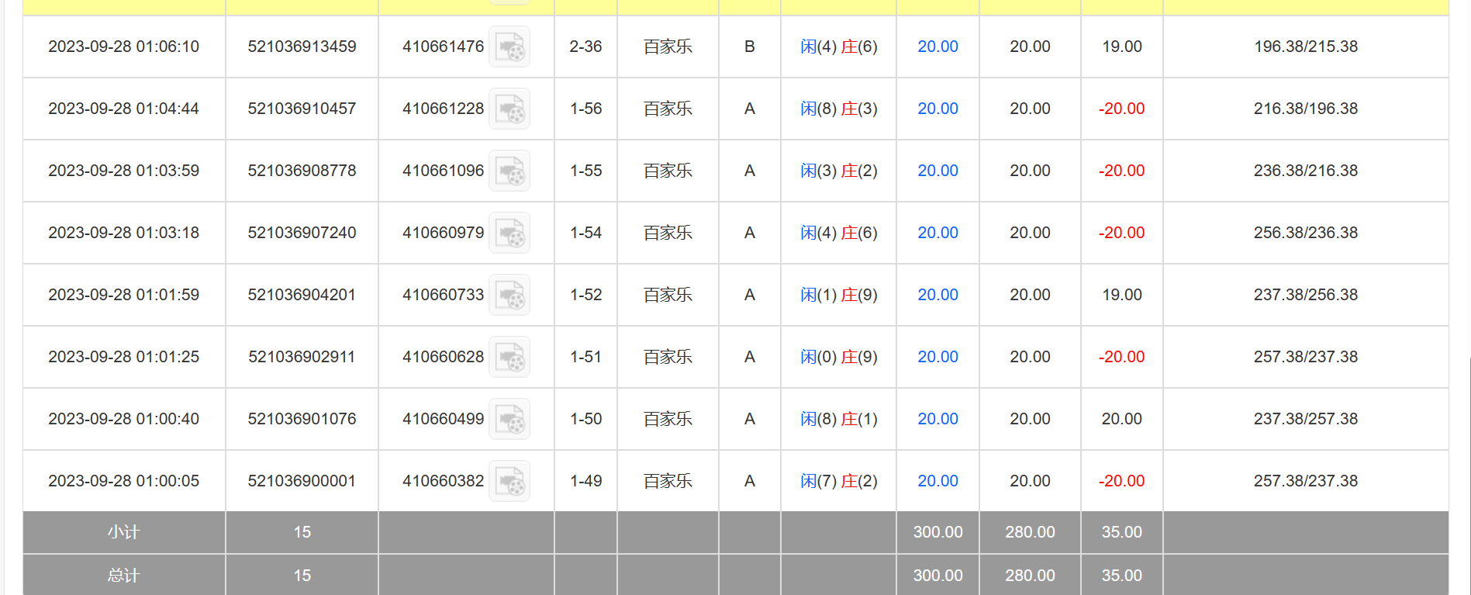The height and width of the screenshot is (595, 1471).
Task: Click game number 410660733
Action: click(x=443, y=295)
